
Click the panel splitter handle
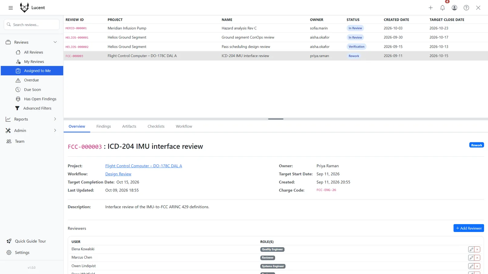click(x=276, y=119)
